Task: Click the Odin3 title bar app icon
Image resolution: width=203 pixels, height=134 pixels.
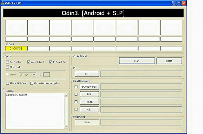Action: click(x=2, y=3)
